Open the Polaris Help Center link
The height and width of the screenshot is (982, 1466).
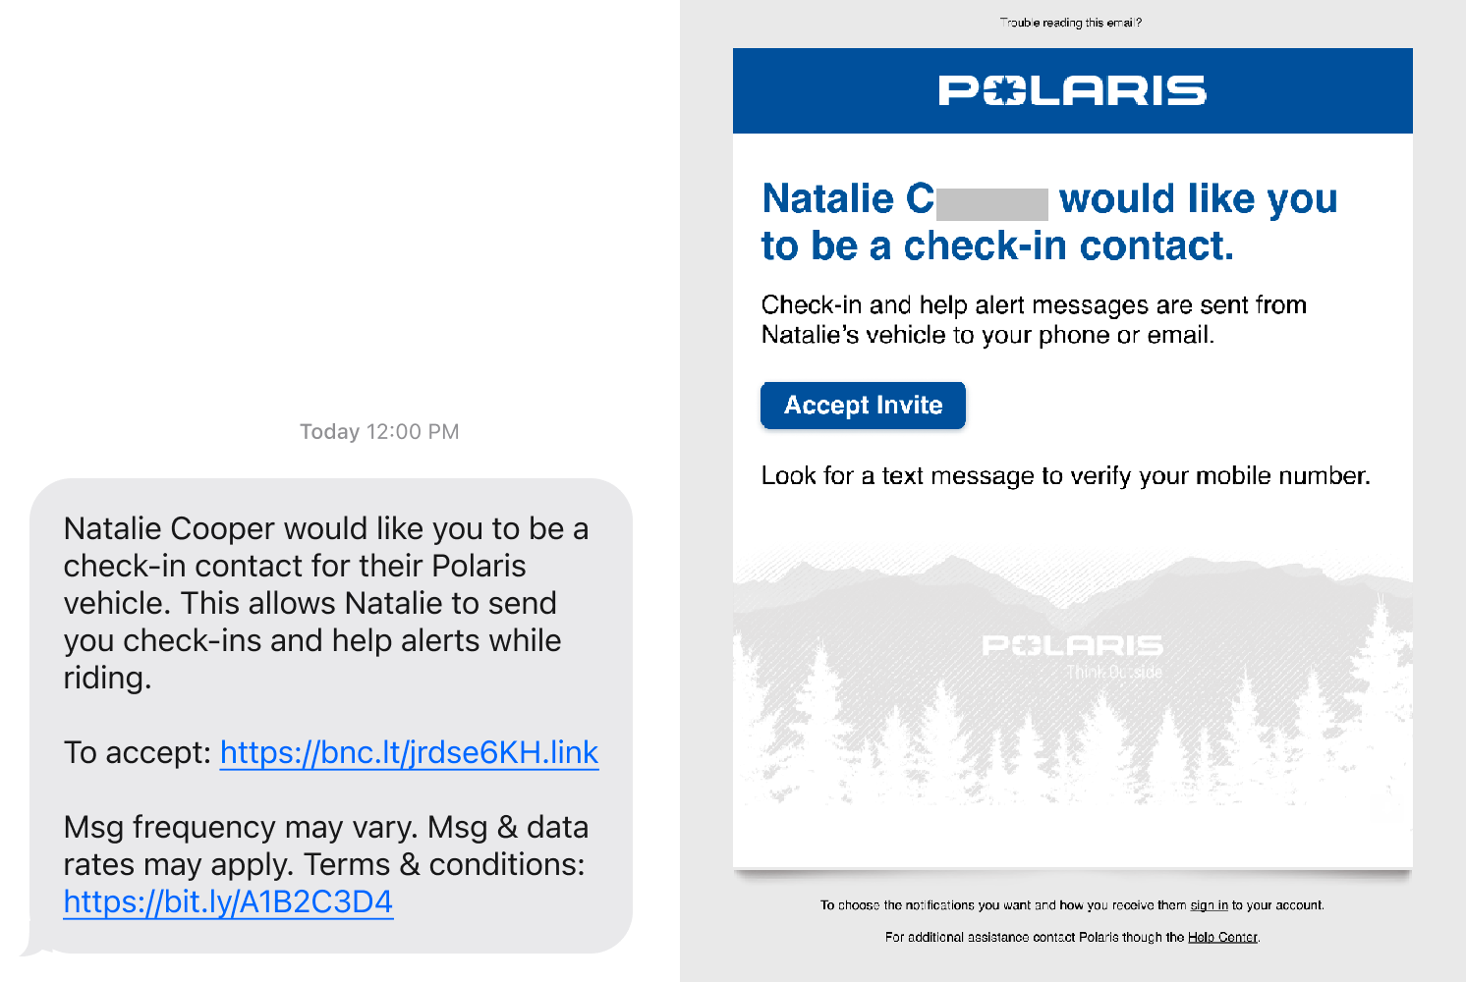pyautogui.click(x=1223, y=937)
